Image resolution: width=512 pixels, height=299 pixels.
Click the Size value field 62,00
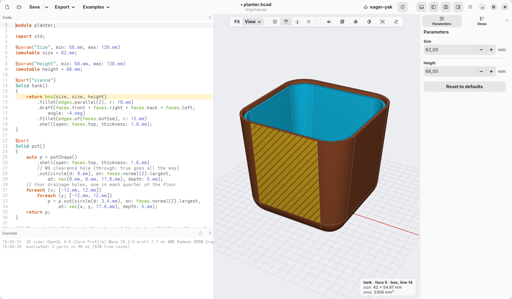(x=450, y=50)
